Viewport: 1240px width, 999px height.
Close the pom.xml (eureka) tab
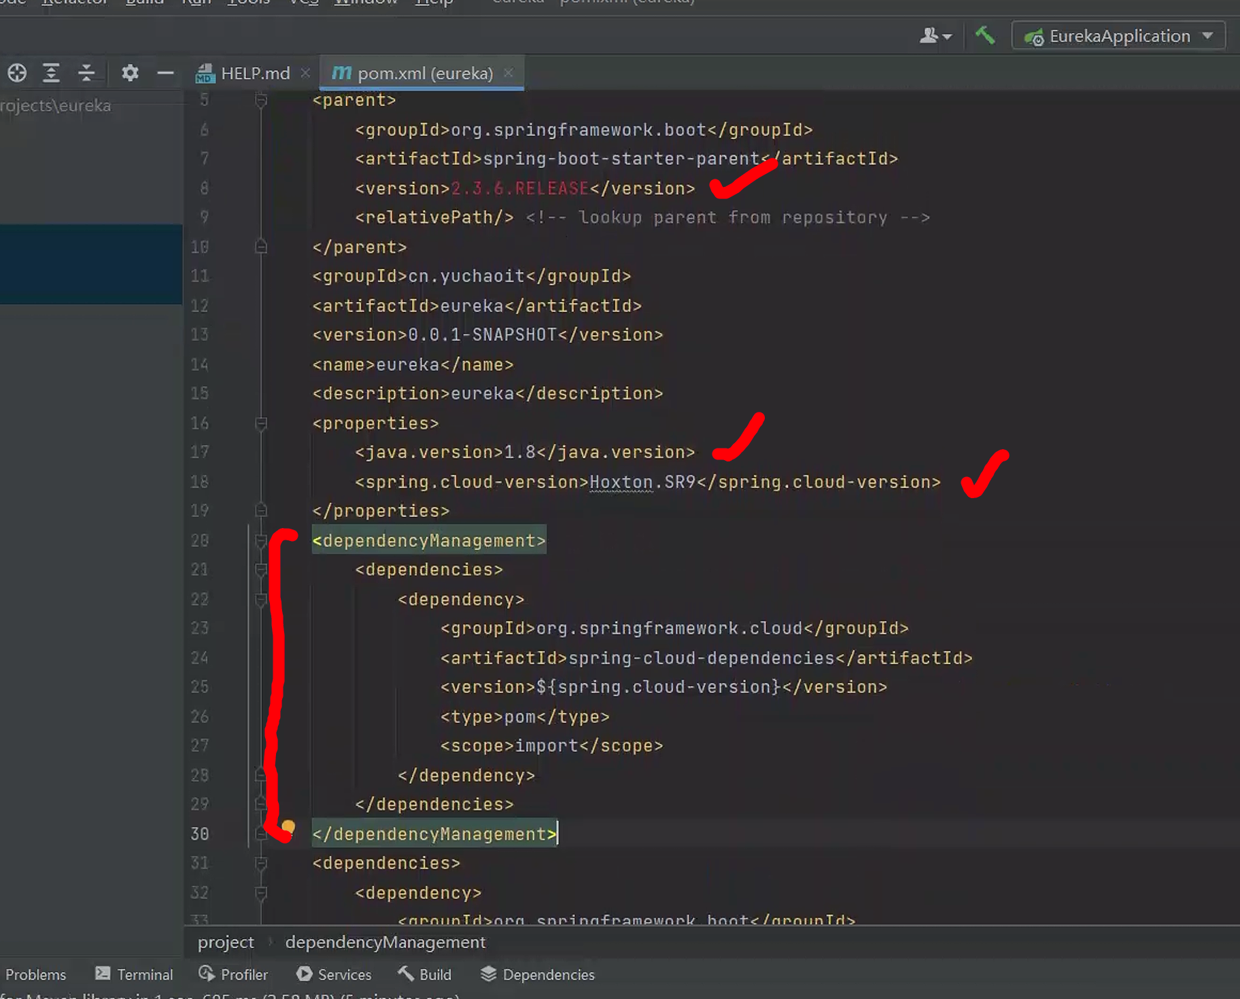click(509, 73)
